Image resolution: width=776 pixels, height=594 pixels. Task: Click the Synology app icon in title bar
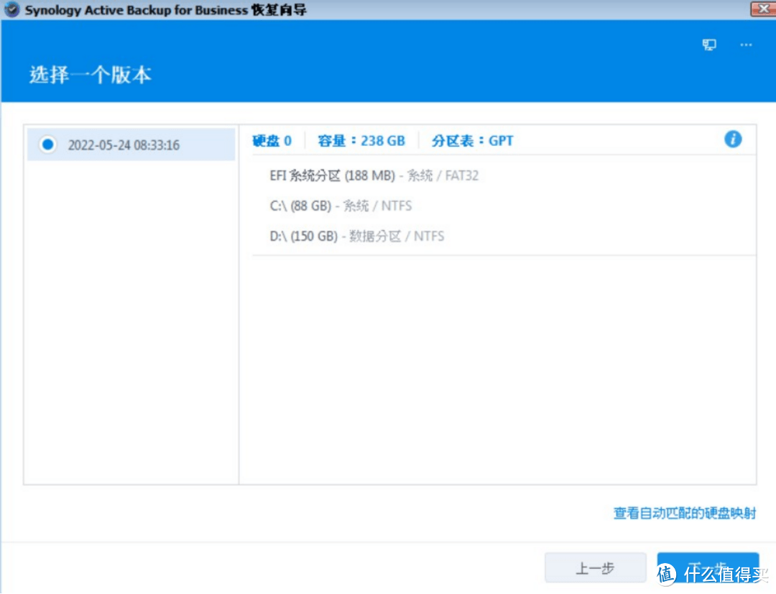pyautogui.click(x=11, y=10)
